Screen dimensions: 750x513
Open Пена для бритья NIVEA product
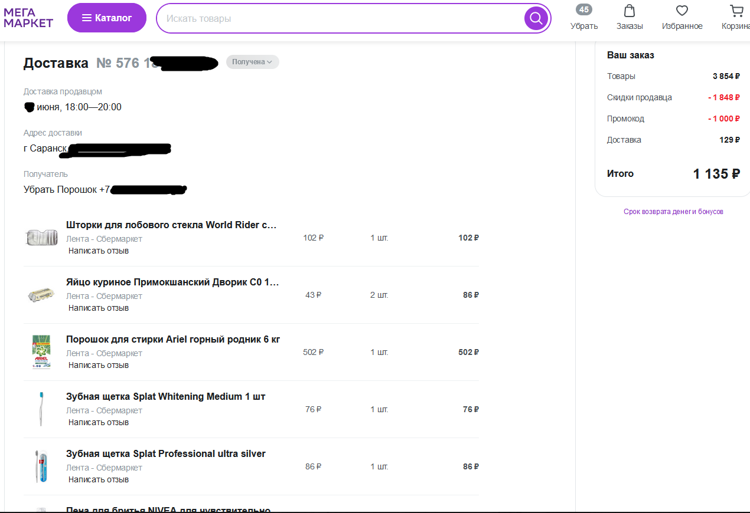[x=168, y=509]
